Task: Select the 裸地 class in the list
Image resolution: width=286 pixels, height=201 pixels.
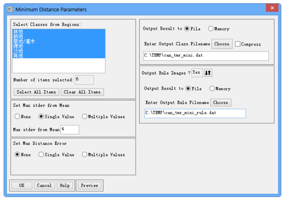Action: (59, 46)
